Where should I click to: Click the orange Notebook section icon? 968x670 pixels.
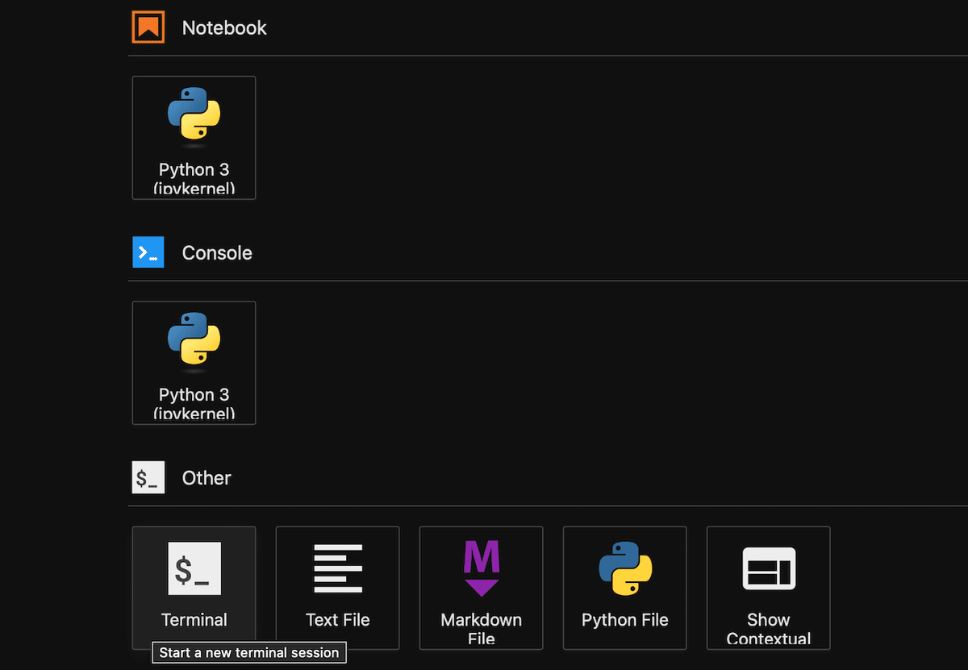pos(148,27)
